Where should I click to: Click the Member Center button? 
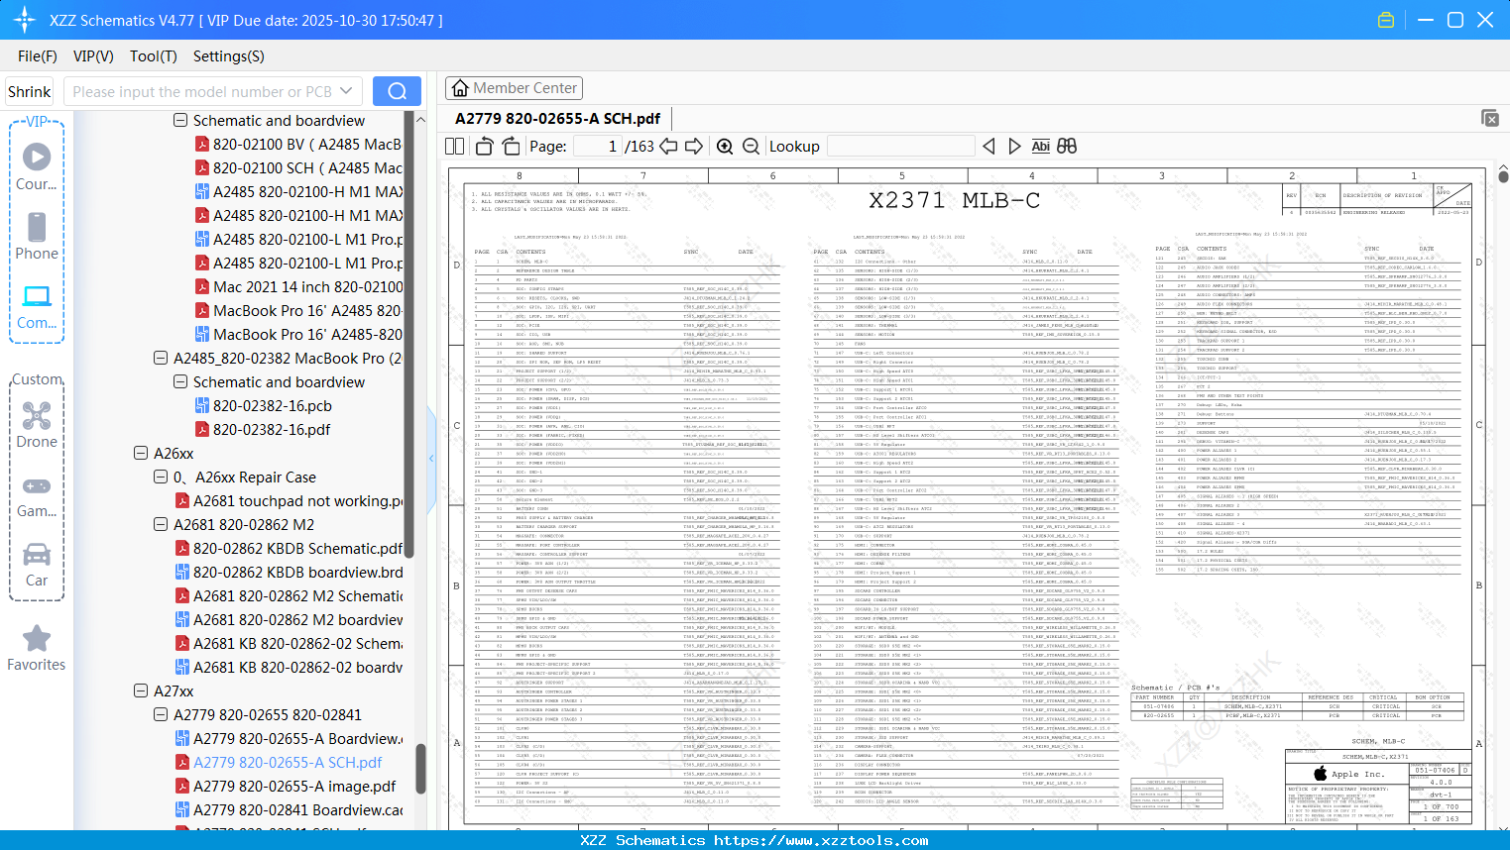pos(514,88)
